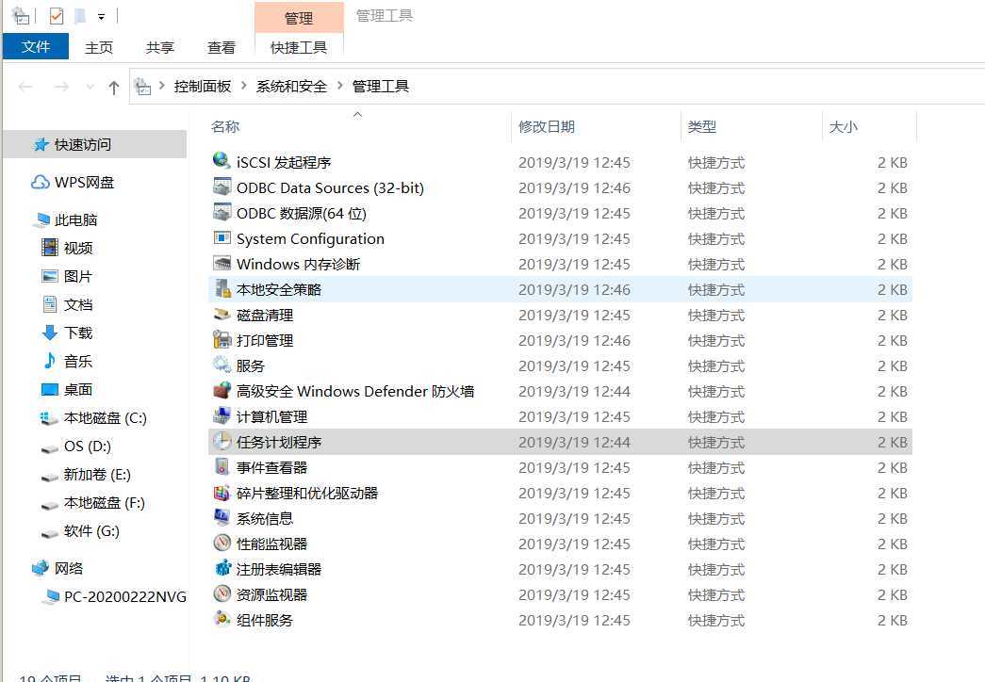The height and width of the screenshot is (682, 985).
Task: Click 管理工具 in address bar path
Action: pyautogui.click(x=380, y=86)
